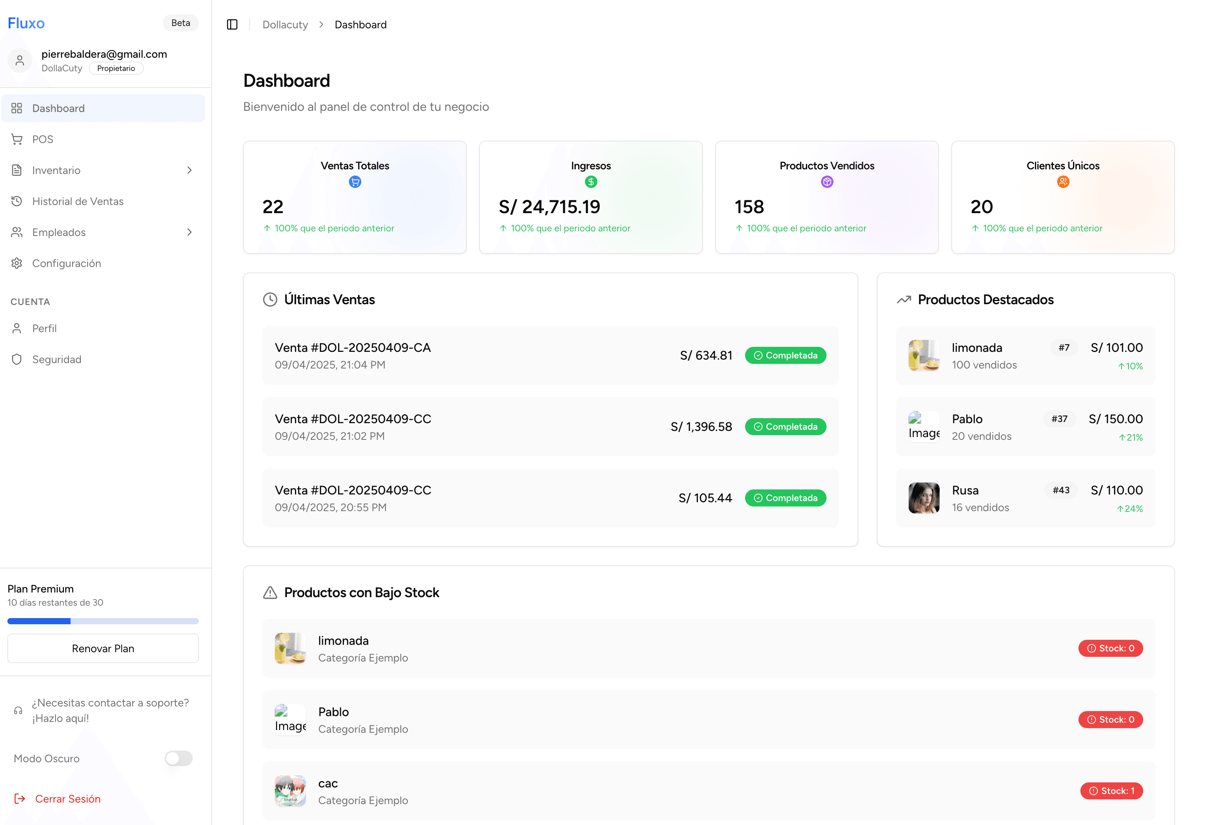This screenshot has width=1206, height=825.
Task: Open Configuración in the sidebar
Action: point(103,263)
